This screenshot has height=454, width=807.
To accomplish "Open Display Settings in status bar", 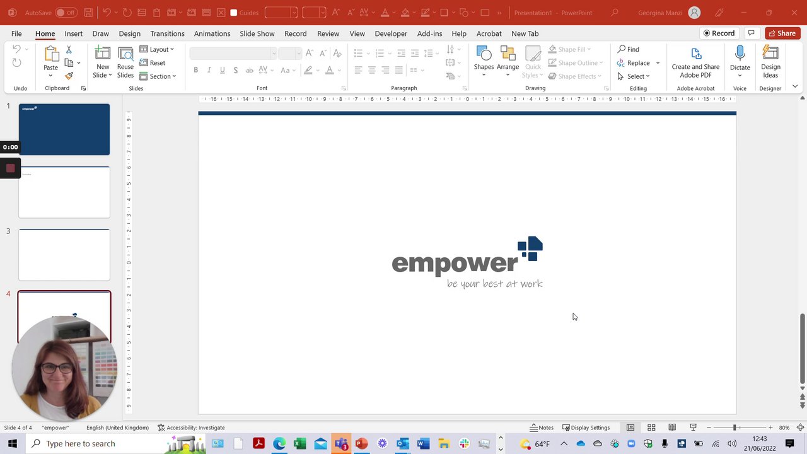I will point(586,428).
